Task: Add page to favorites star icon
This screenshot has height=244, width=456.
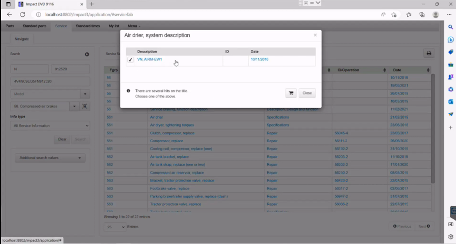Action: [394, 14]
